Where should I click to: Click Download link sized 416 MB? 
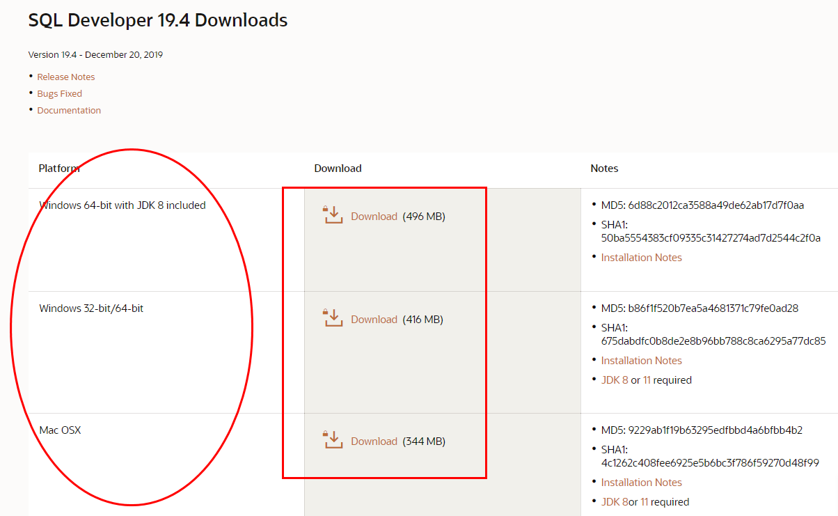coord(374,320)
